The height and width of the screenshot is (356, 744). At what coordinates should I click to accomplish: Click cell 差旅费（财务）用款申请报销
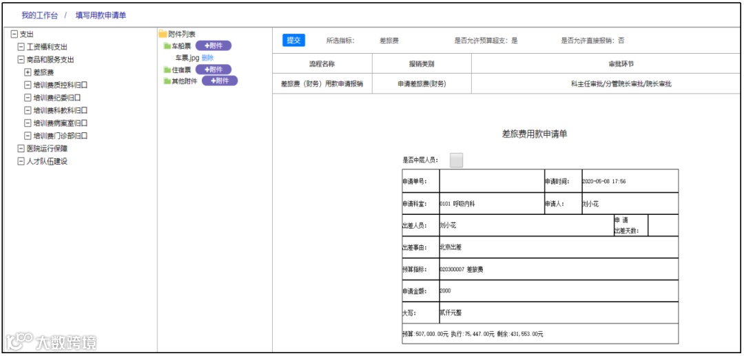point(322,84)
